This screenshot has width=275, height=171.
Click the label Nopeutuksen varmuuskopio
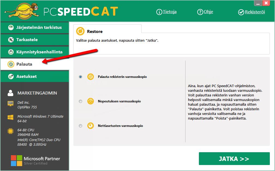point(119,101)
